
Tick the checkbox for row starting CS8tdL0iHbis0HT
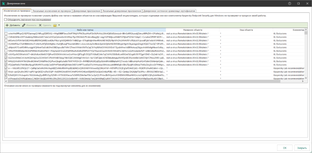click(x=6, y=37)
